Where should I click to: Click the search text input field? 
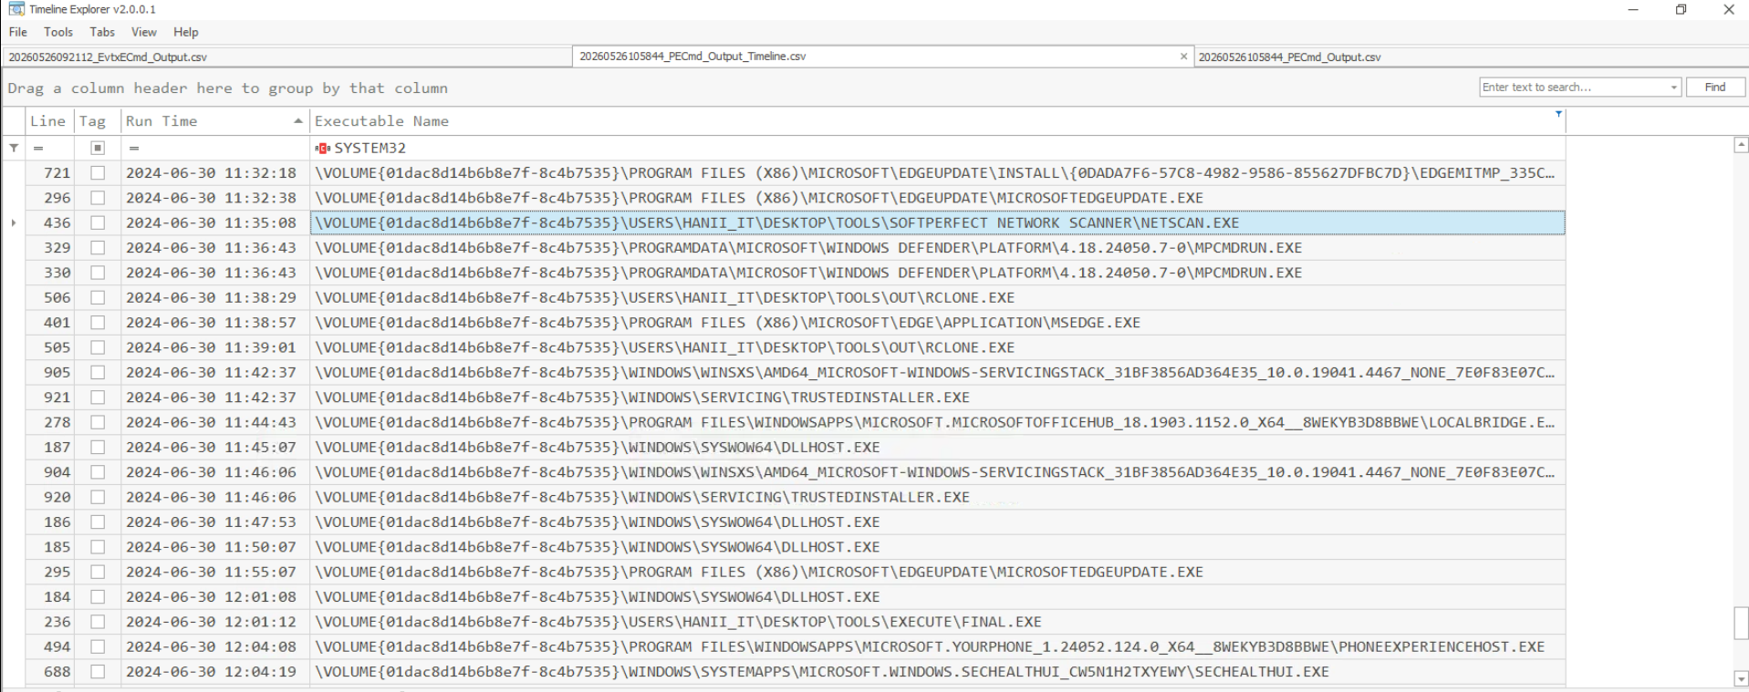click(x=1573, y=88)
